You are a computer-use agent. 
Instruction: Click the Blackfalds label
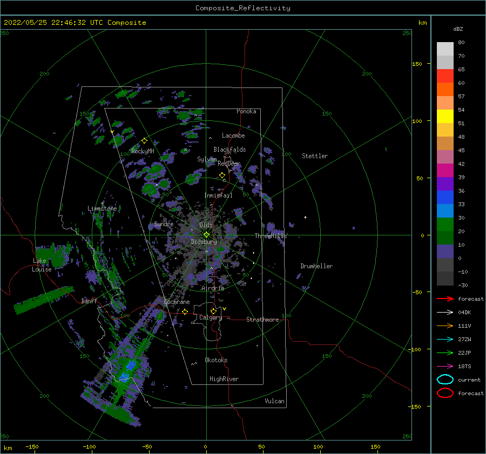click(230, 150)
